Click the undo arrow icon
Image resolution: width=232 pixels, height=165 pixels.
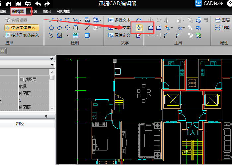38,4
